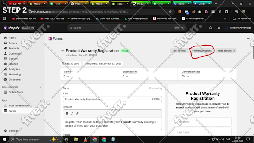Apply bold formatting in Content editor
254x143 pixels.
67,114
